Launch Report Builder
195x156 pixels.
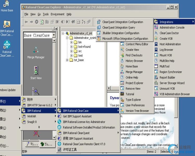[174, 77]
